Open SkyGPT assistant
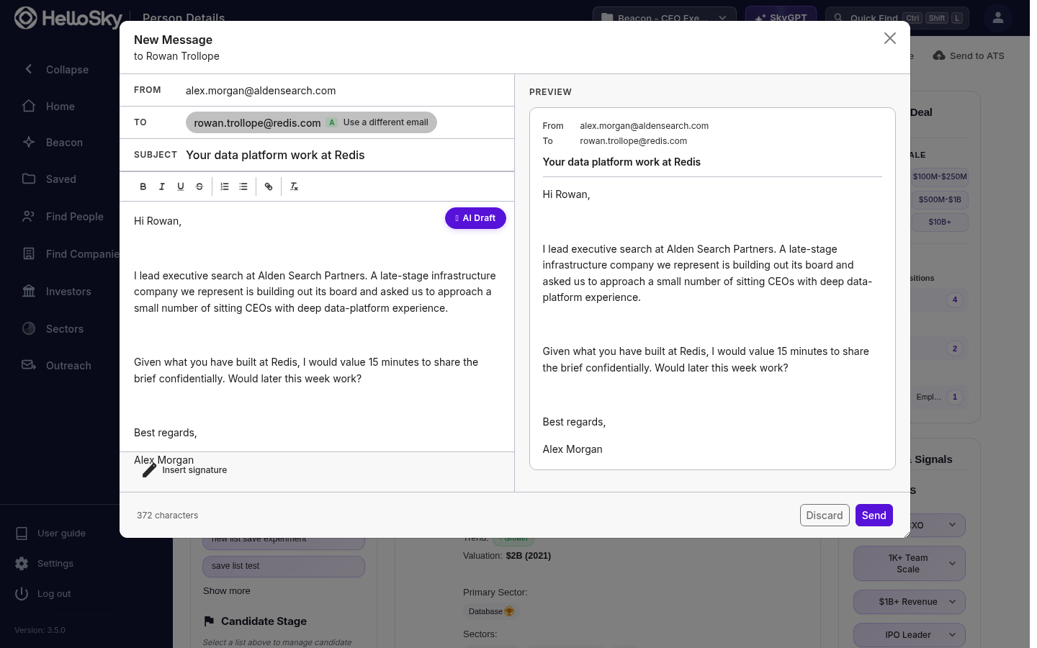Image resolution: width=1037 pixels, height=648 pixels. tap(781, 18)
